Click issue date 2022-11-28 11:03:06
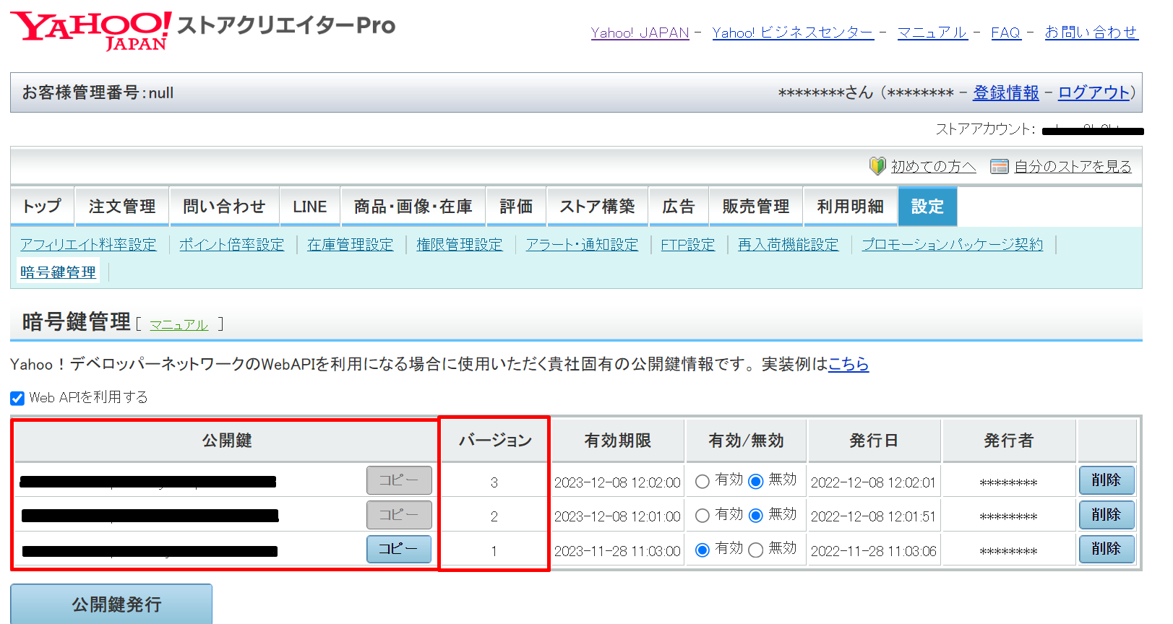Image resolution: width=1173 pixels, height=624 pixels. pyautogui.click(x=873, y=551)
